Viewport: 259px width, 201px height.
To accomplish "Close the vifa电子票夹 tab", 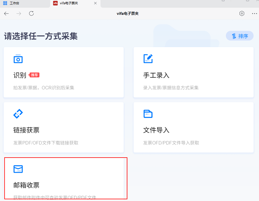I will tap(95, 3).
